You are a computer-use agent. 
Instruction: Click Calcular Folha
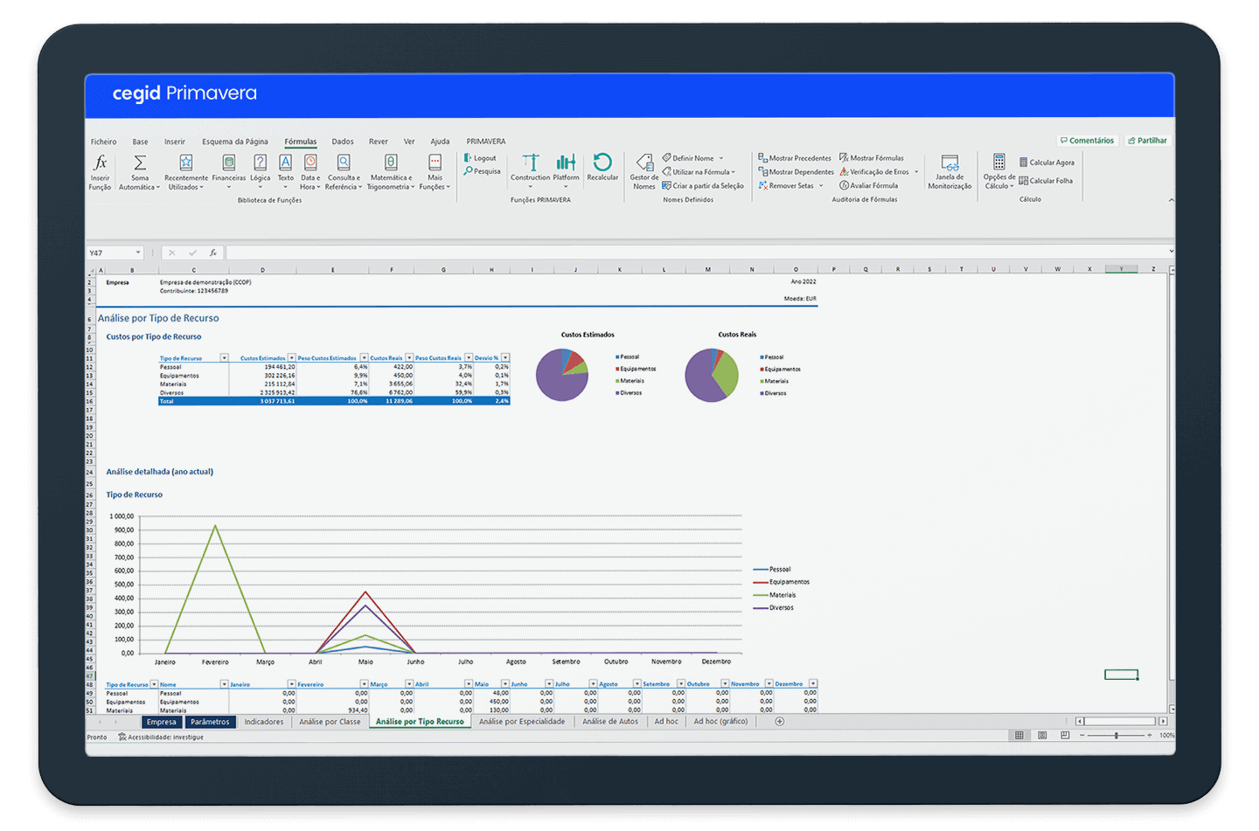(1046, 181)
